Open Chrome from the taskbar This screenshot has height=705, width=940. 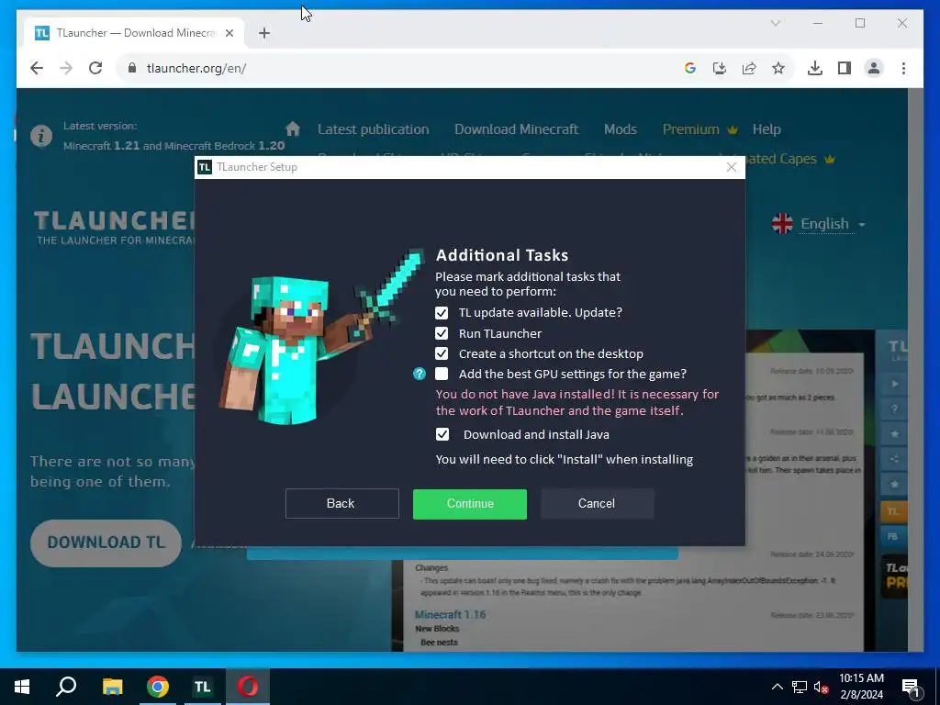158,687
